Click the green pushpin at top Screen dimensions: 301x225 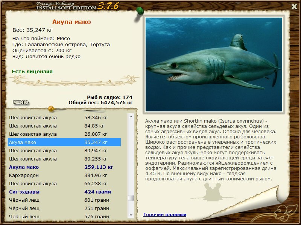[140, 10]
